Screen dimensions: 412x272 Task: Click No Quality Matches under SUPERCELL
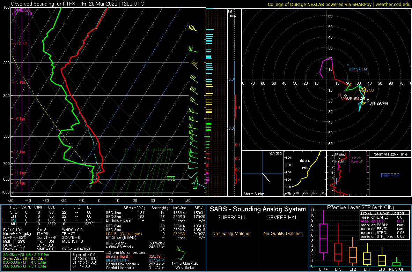click(232, 234)
